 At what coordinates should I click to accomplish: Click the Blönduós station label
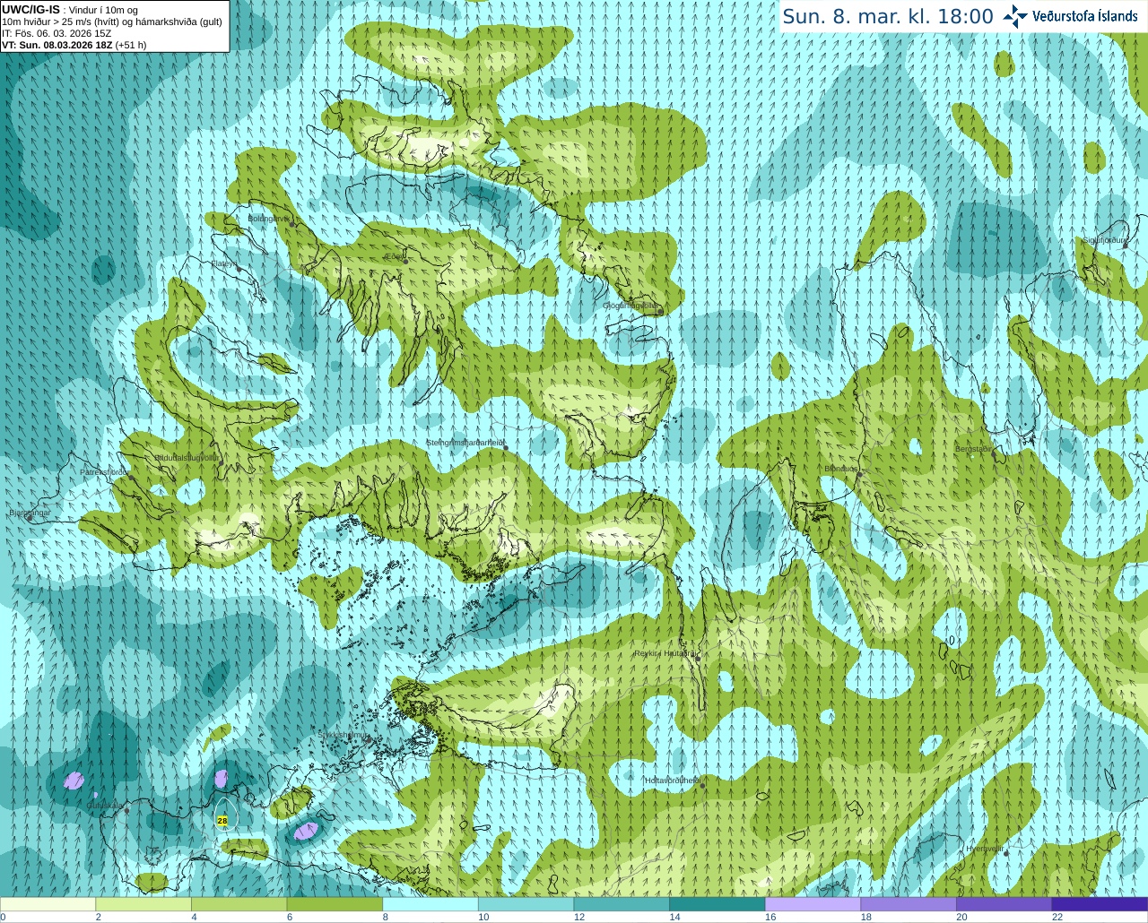point(841,469)
